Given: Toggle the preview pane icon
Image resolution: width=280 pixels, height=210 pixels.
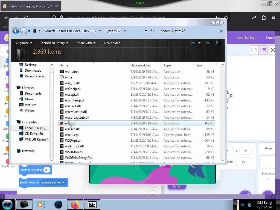Looking at the screenshot, I should point(208,43).
